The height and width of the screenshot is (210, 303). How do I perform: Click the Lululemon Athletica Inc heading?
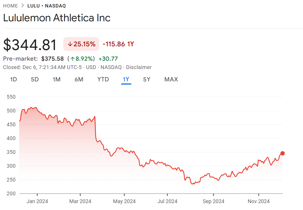click(x=57, y=18)
